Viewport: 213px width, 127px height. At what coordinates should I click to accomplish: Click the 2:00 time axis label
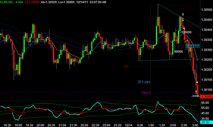(173, 125)
